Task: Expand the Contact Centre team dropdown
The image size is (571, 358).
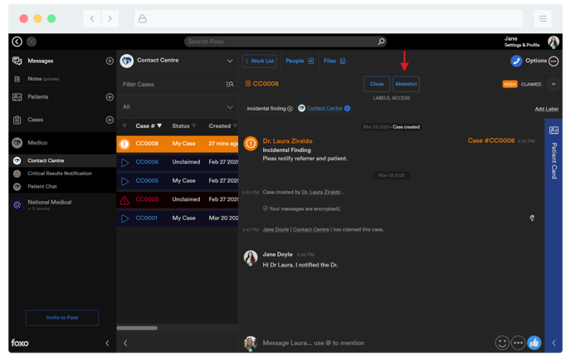Action: (x=230, y=61)
